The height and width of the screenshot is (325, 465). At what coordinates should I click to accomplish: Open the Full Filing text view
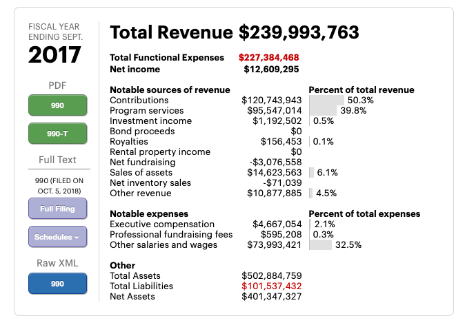coord(57,209)
